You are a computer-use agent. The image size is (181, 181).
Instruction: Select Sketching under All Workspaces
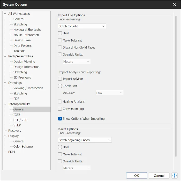tap(20, 24)
